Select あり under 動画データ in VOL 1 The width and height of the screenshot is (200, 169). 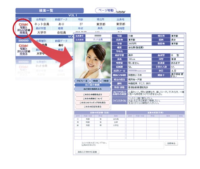tap(61, 24)
